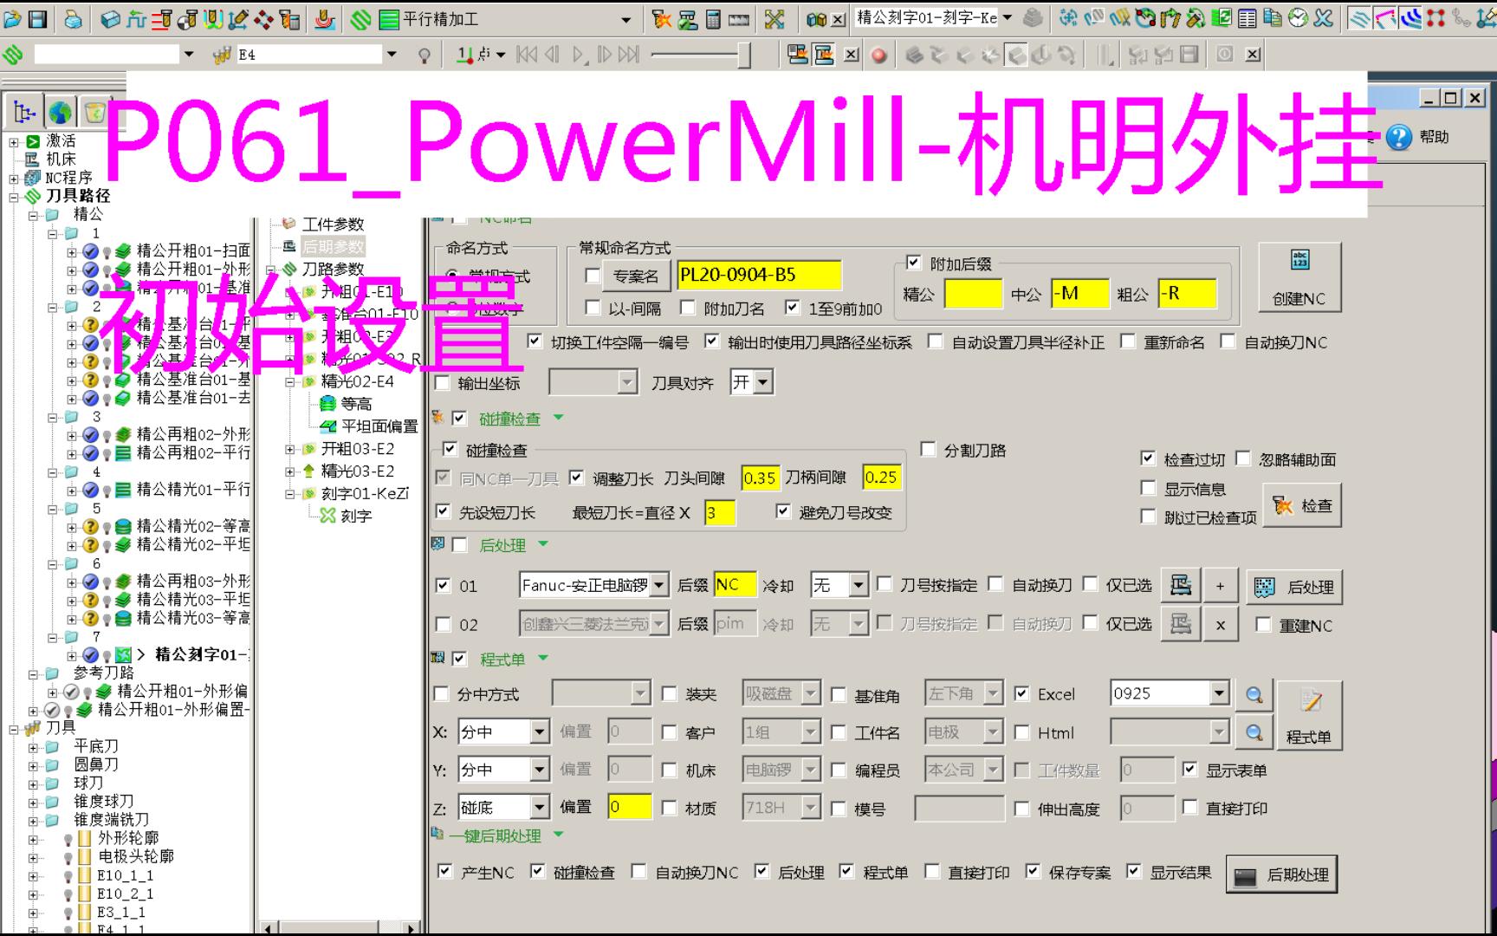
Task: Click the red ViewMill toggle ball icon
Action: click(879, 55)
